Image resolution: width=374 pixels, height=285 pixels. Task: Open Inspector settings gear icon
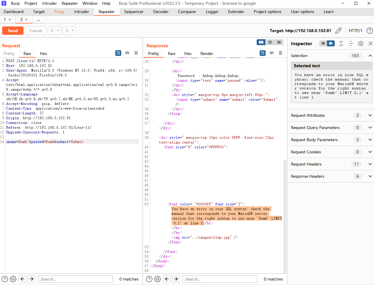click(x=361, y=43)
